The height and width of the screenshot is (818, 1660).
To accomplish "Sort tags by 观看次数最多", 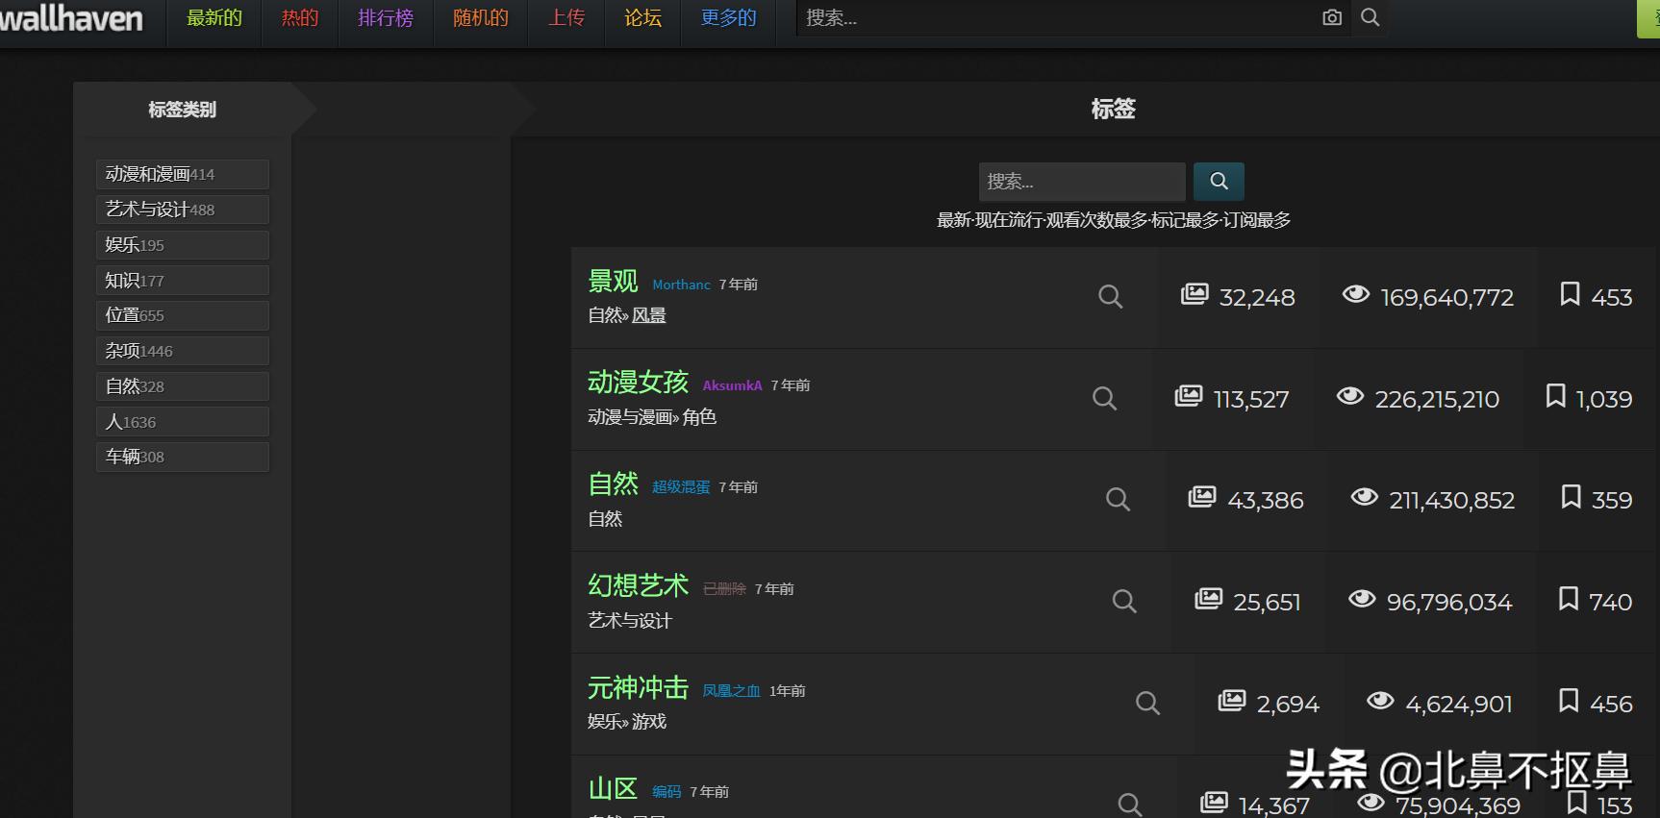I will pos(1096,220).
